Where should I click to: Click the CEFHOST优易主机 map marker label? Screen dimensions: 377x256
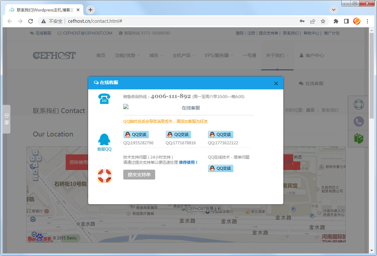(204, 209)
